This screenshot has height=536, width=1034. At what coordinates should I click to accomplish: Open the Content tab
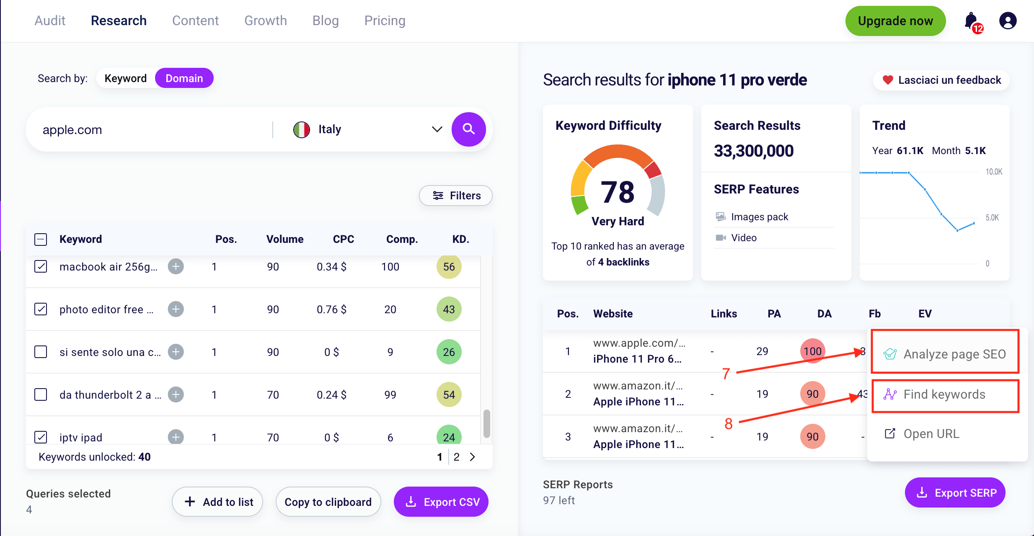pos(195,21)
